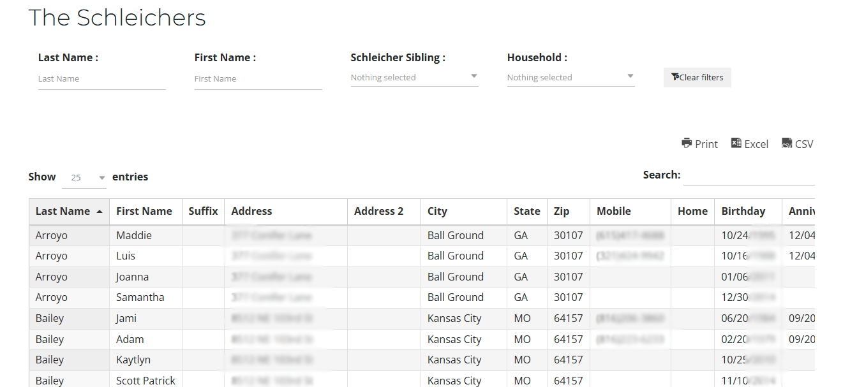This screenshot has height=387, width=850.
Task: Click the Clear filters funnel icon
Action: [675, 77]
